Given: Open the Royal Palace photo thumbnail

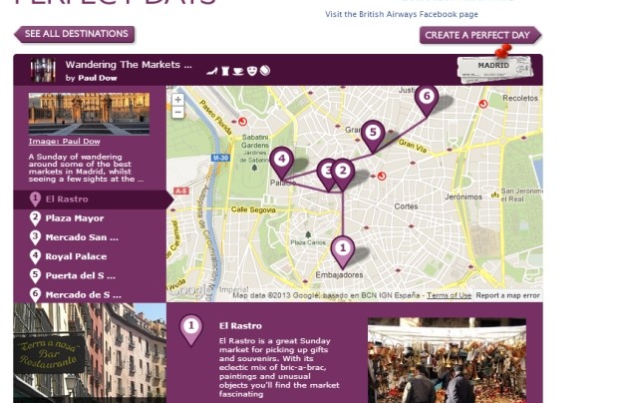Looking at the screenshot, I should pyautogui.click(x=89, y=114).
